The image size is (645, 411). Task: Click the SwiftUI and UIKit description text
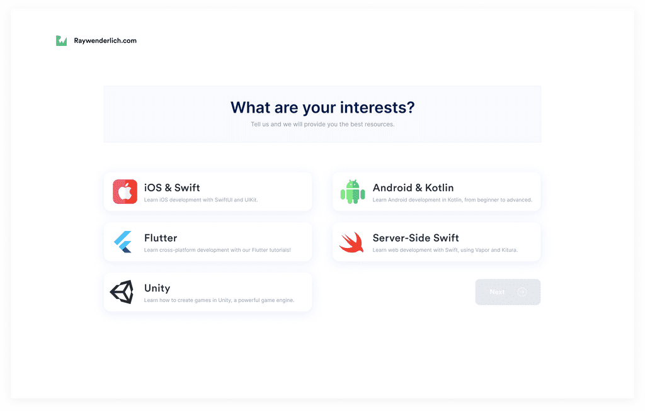click(x=201, y=200)
